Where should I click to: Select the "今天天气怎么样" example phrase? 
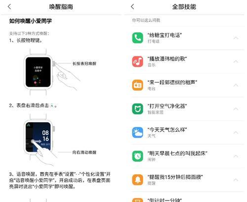[167, 130]
